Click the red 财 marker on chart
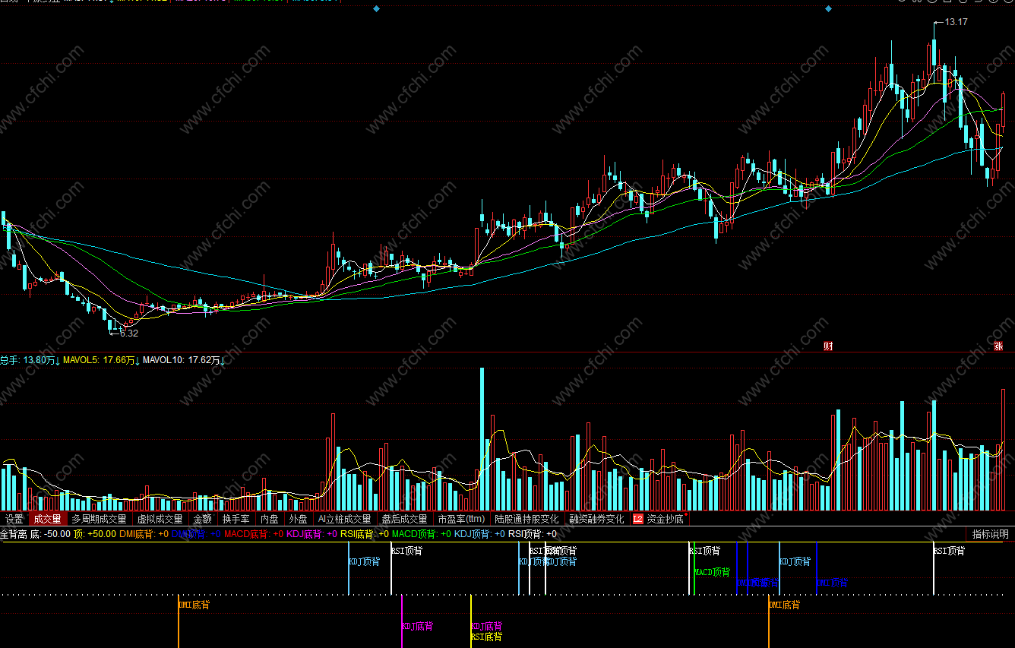This screenshot has width=1015, height=648. [828, 346]
